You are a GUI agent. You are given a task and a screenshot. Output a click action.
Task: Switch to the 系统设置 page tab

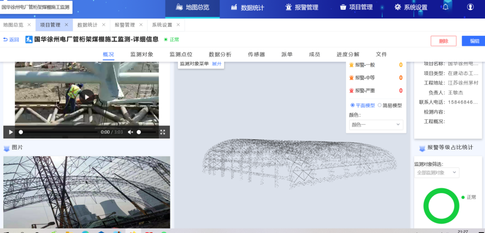[162, 25]
